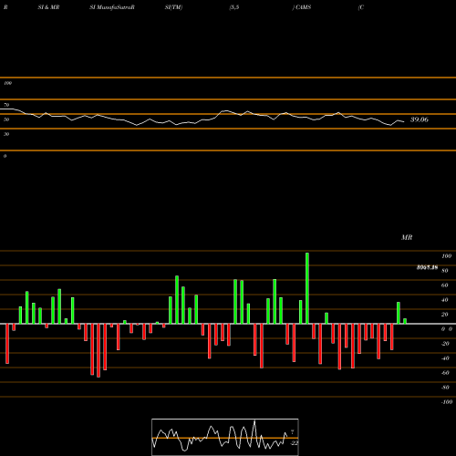Click the 80 label on the MR axis
The width and height of the screenshot is (456, 456).
pyautogui.click(x=445, y=271)
